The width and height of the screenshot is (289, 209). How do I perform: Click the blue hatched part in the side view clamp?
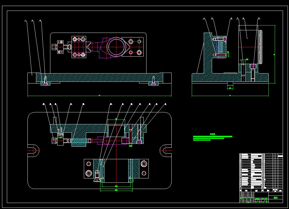(220, 47)
